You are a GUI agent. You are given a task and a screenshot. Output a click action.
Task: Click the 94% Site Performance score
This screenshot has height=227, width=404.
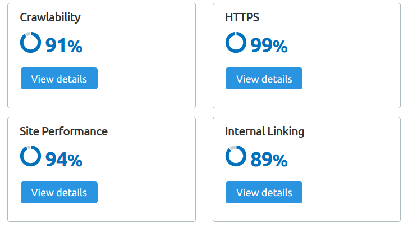[64, 160]
